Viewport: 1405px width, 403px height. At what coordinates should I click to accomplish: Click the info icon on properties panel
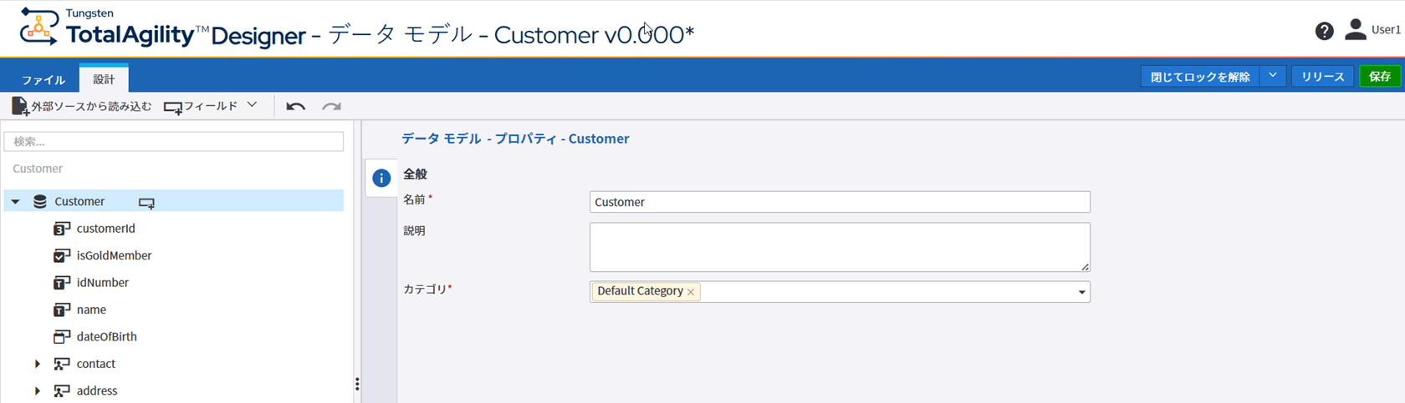click(x=381, y=178)
